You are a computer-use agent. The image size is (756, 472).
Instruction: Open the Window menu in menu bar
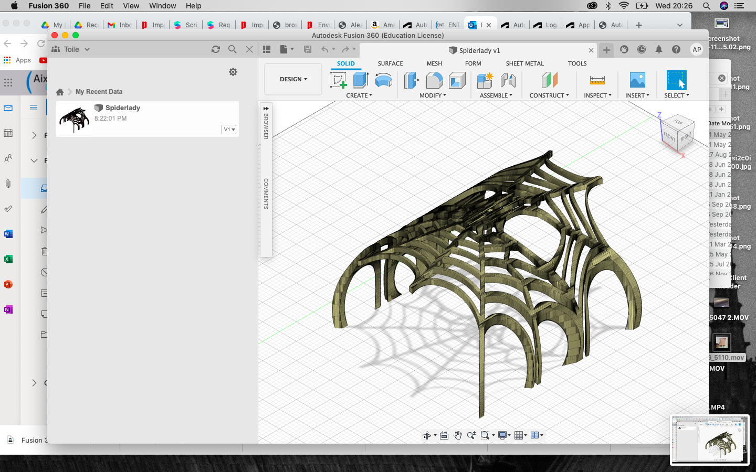tap(162, 6)
